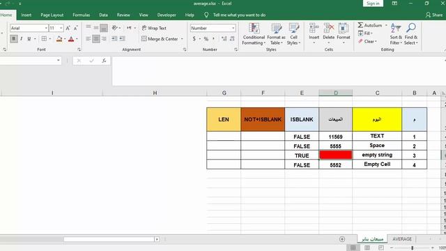Open the font size dropdown
Viewport: 446px width, 251px height.
[61, 28]
